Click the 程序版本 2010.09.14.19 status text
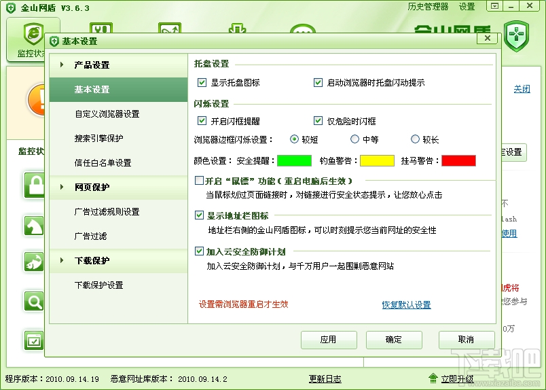The image size is (546, 390). [52, 379]
